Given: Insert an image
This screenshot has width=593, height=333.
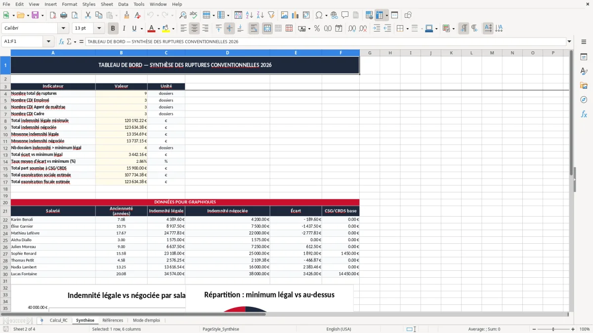Looking at the screenshot, I should pyautogui.click(x=285, y=15).
